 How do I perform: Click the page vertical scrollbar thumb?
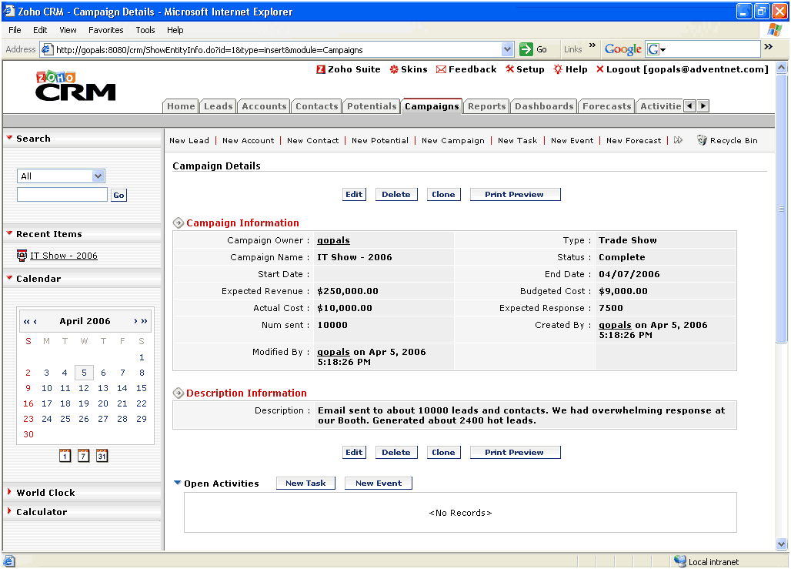(x=781, y=209)
